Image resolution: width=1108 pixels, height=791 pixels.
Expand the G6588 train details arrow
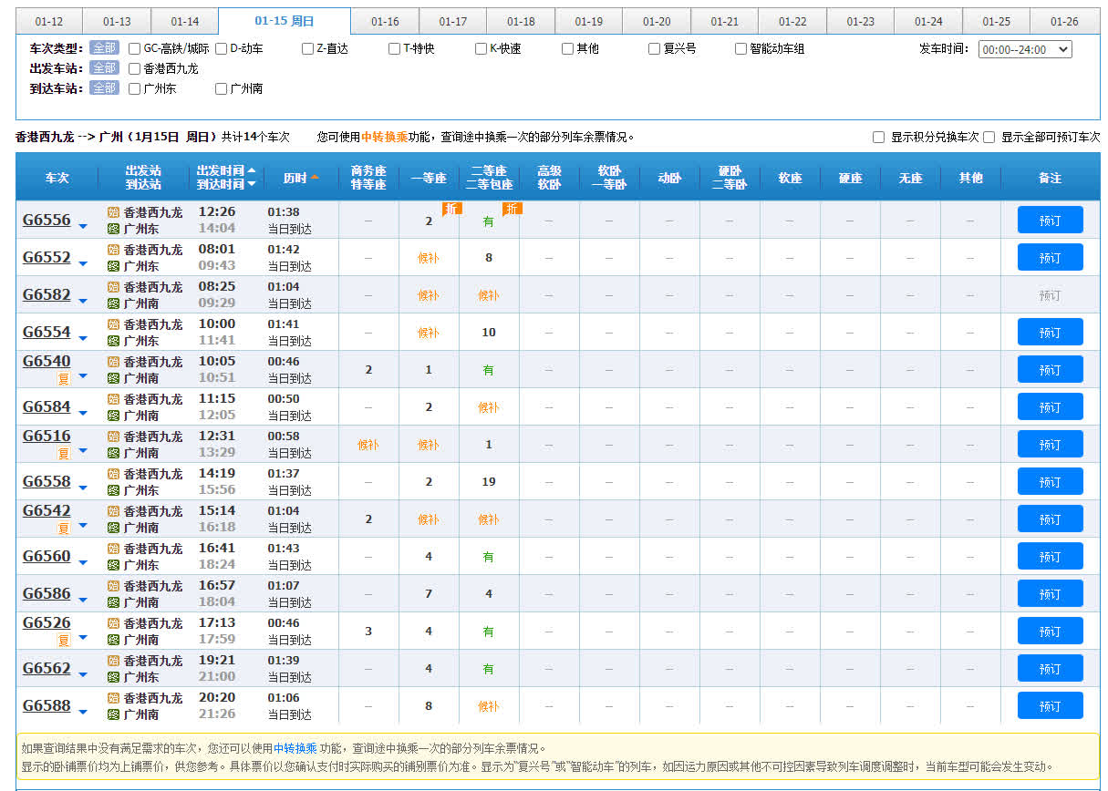click(x=83, y=712)
